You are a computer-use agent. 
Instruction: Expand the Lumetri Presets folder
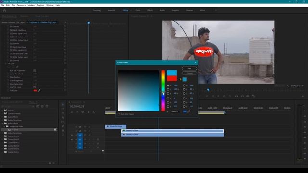tap(2, 113)
